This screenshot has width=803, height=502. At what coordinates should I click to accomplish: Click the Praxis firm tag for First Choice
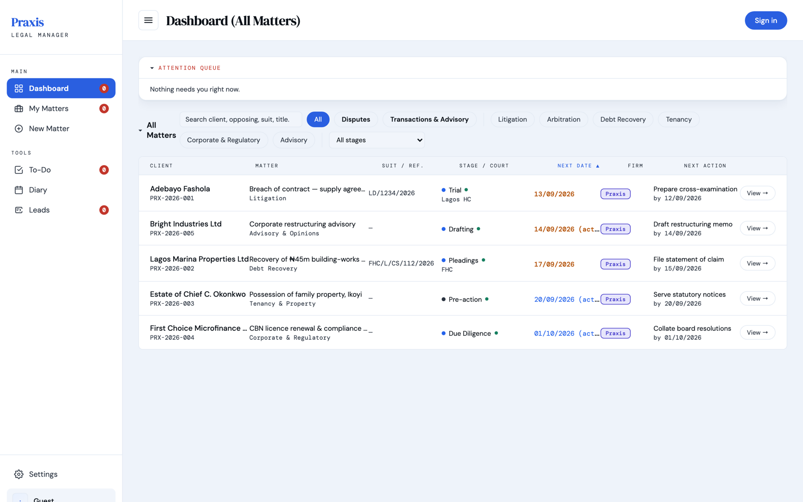[x=615, y=333]
